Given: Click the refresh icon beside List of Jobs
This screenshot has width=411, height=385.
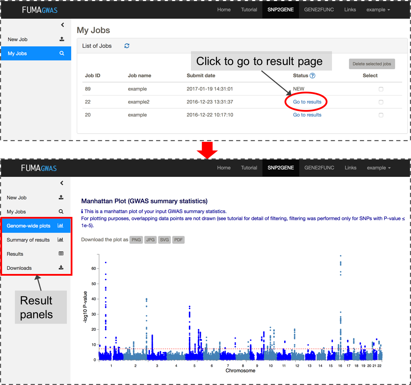Looking at the screenshot, I should (126, 46).
